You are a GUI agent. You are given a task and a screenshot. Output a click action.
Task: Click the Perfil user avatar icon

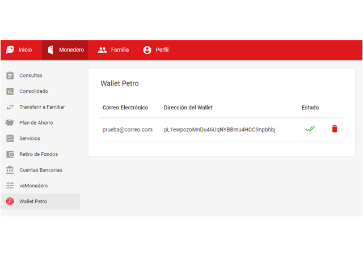pyautogui.click(x=147, y=50)
